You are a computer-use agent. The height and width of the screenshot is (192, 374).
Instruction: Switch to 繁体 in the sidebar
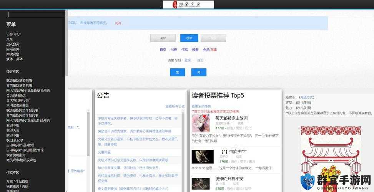(10, 59)
